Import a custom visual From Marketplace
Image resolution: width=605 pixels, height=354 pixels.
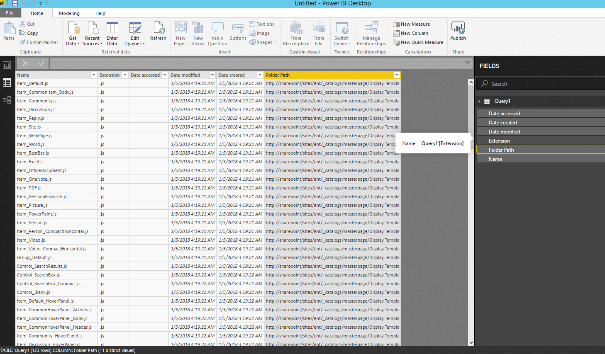[296, 34]
